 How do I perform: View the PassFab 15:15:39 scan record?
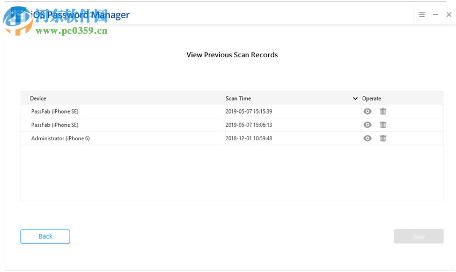pos(367,111)
